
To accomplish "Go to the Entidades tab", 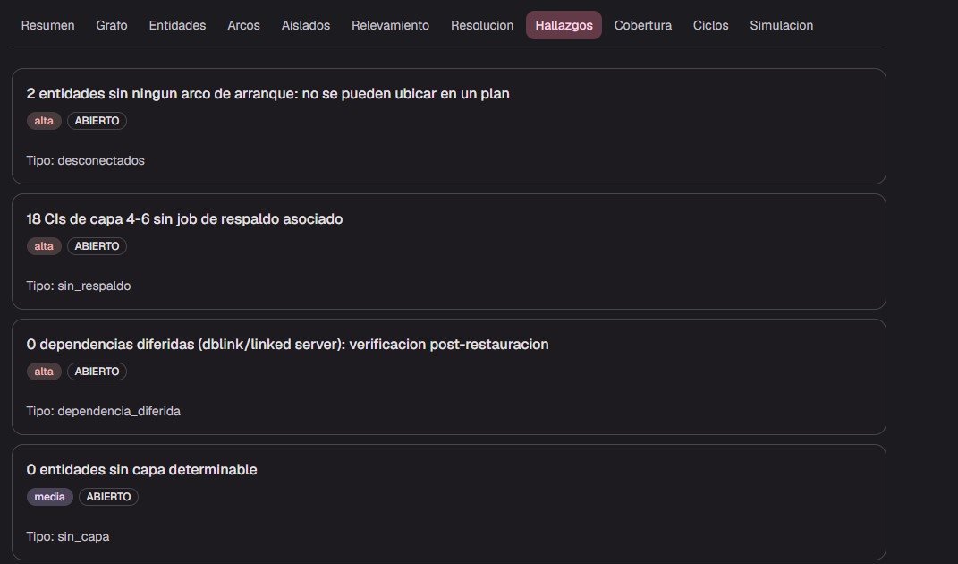I will (177, 25).
